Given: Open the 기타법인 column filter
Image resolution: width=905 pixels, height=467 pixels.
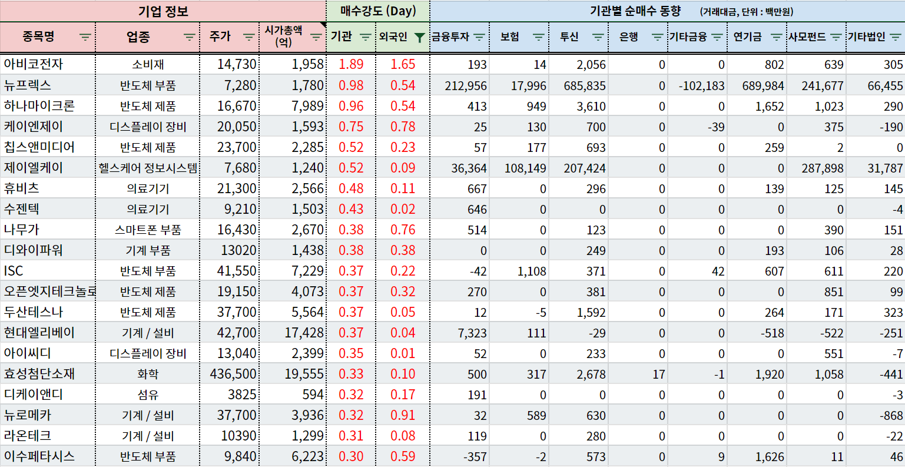Looking at the screenshot, I should [896, 37].
